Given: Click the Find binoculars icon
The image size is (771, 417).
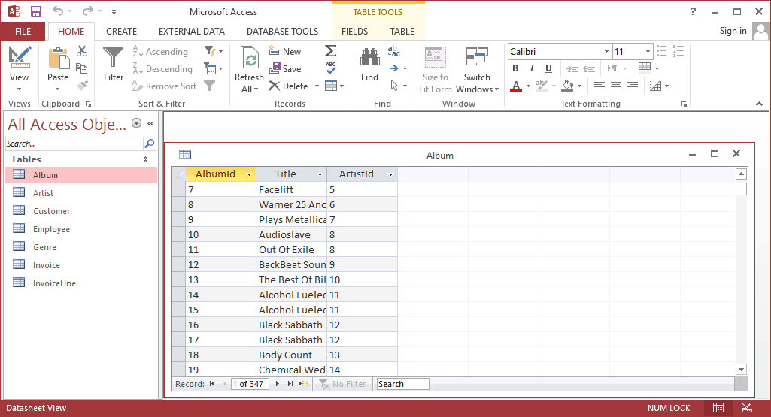Looking at the screenshot, I should (369, 59).
